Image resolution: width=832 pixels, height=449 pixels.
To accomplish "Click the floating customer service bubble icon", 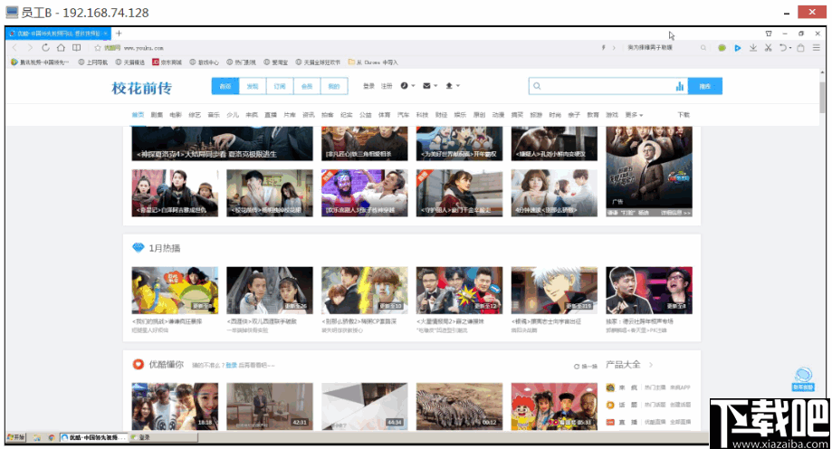I will tap(803, 378).
